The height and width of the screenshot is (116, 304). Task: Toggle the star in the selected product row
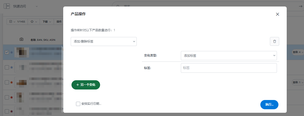pyautogui.click(x=12, y=52)
